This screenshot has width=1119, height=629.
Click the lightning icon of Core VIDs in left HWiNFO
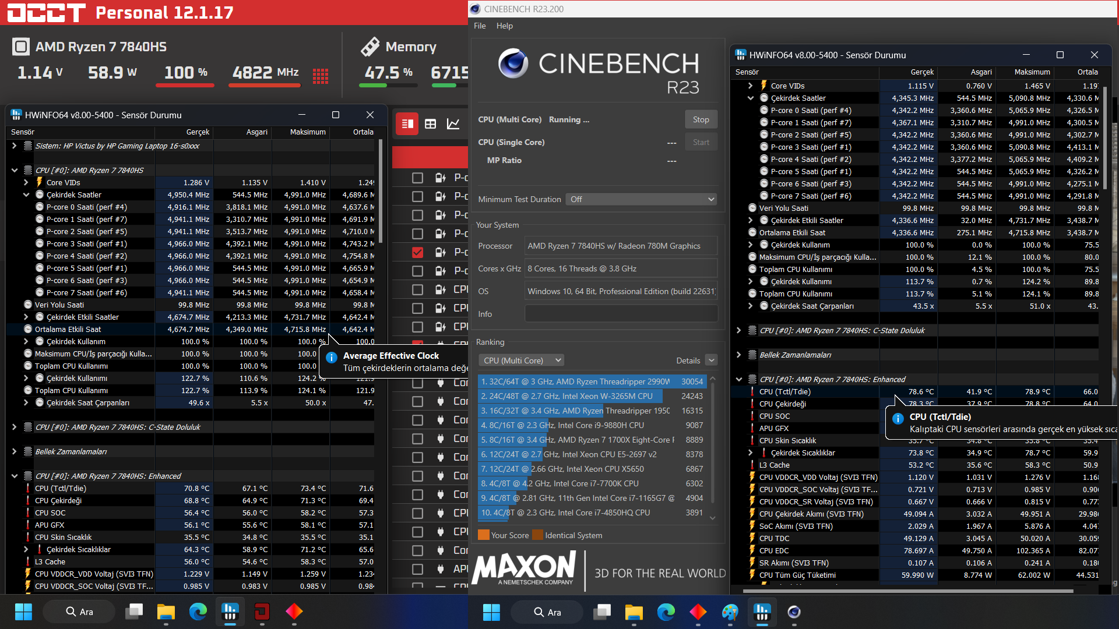click(40, 182)
